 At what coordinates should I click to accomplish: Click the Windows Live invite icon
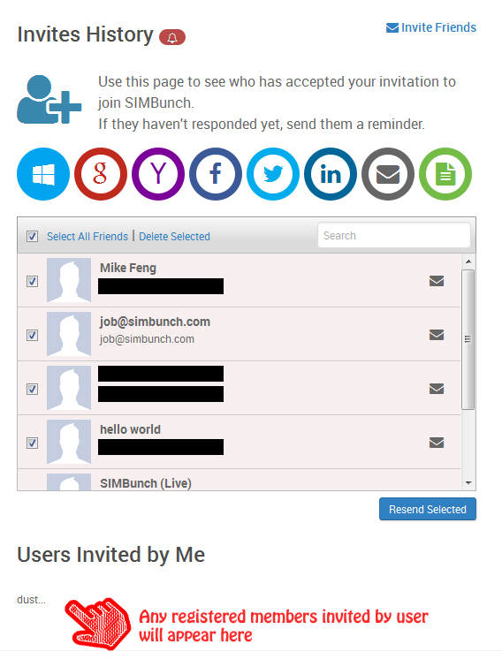pos(43,174)
